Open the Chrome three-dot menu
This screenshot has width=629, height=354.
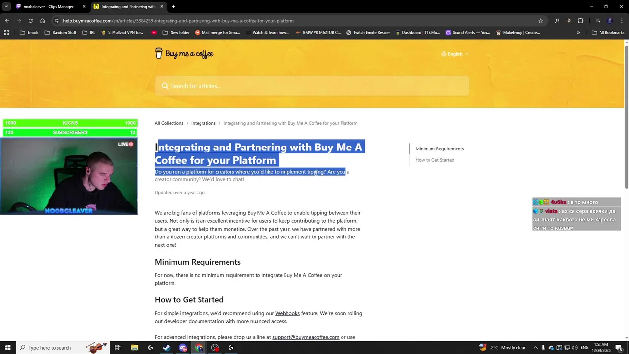coord(622,21)
